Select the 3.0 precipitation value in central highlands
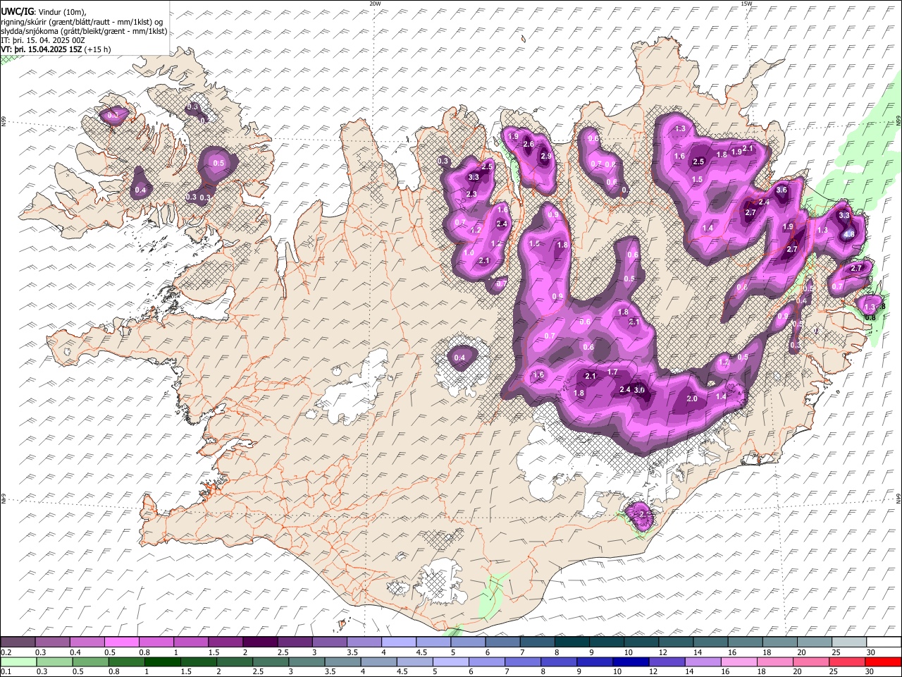Image resolution: width=902 pixels, height=677 pixels. (x=639, y=390)
